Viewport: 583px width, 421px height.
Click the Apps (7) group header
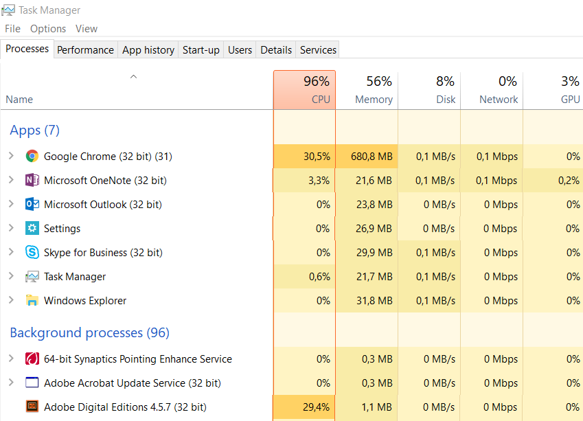pyautogui.click(x=34, y=130)
